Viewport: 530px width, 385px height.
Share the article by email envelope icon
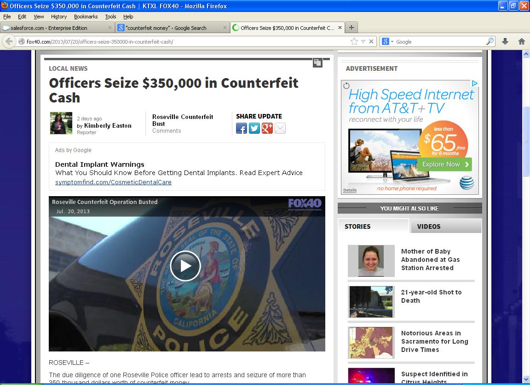coord(280,128)
